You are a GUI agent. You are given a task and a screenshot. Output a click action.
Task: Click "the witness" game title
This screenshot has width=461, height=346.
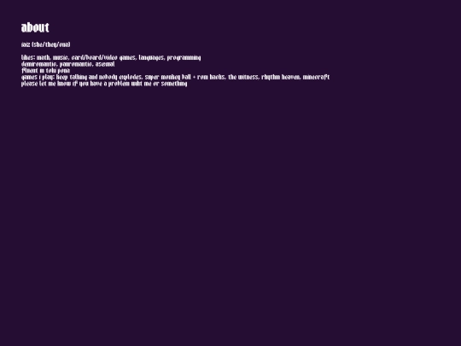243,77
